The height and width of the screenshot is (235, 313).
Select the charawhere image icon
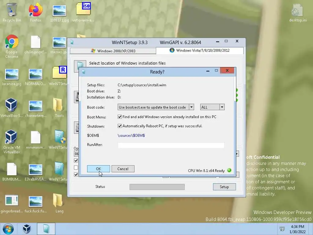(x=35, y=109)
